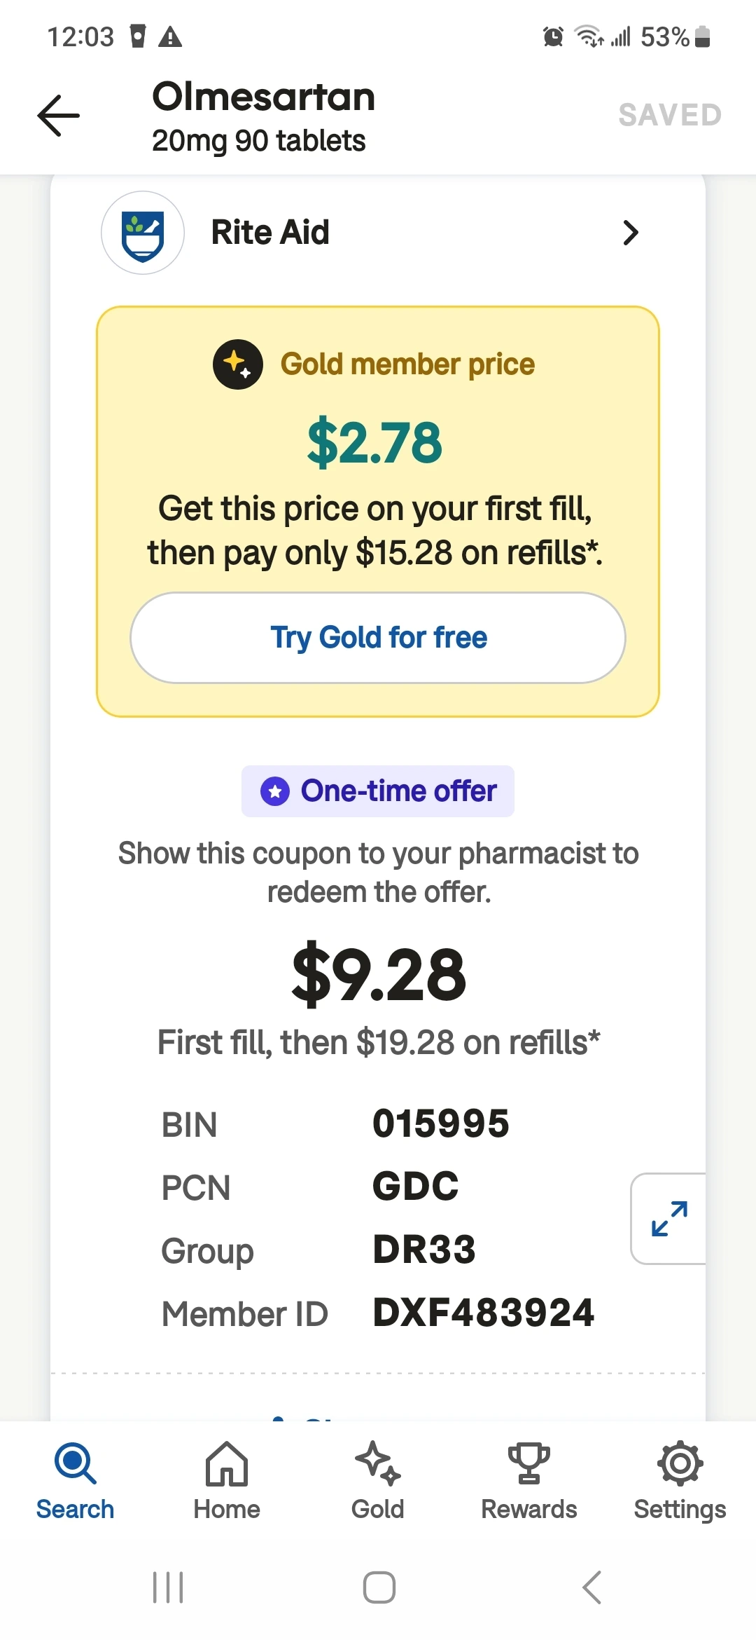Image resolution: width=756 pixels, height=1640 pixels.
Task: Open Rewards trophy icon
Action: [528, 1463]
